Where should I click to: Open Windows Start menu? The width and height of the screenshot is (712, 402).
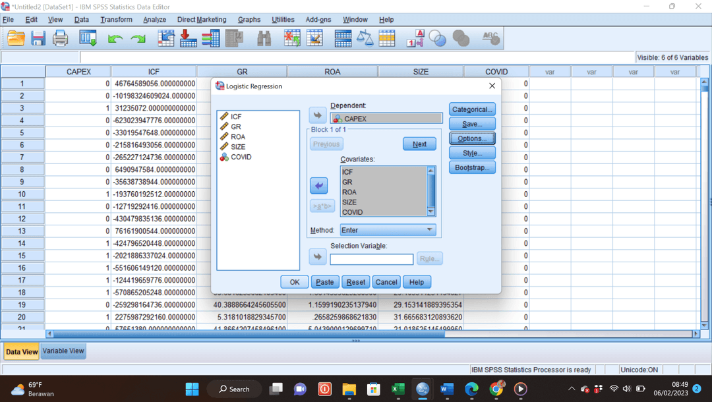pos(192,389)
